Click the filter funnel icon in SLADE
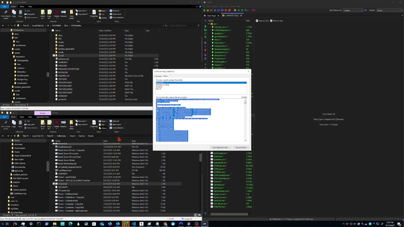Screen dimensions: 404x227 (x=205, y=214)
